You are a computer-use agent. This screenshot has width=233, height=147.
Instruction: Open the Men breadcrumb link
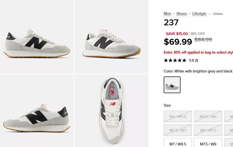pos(167,14)
